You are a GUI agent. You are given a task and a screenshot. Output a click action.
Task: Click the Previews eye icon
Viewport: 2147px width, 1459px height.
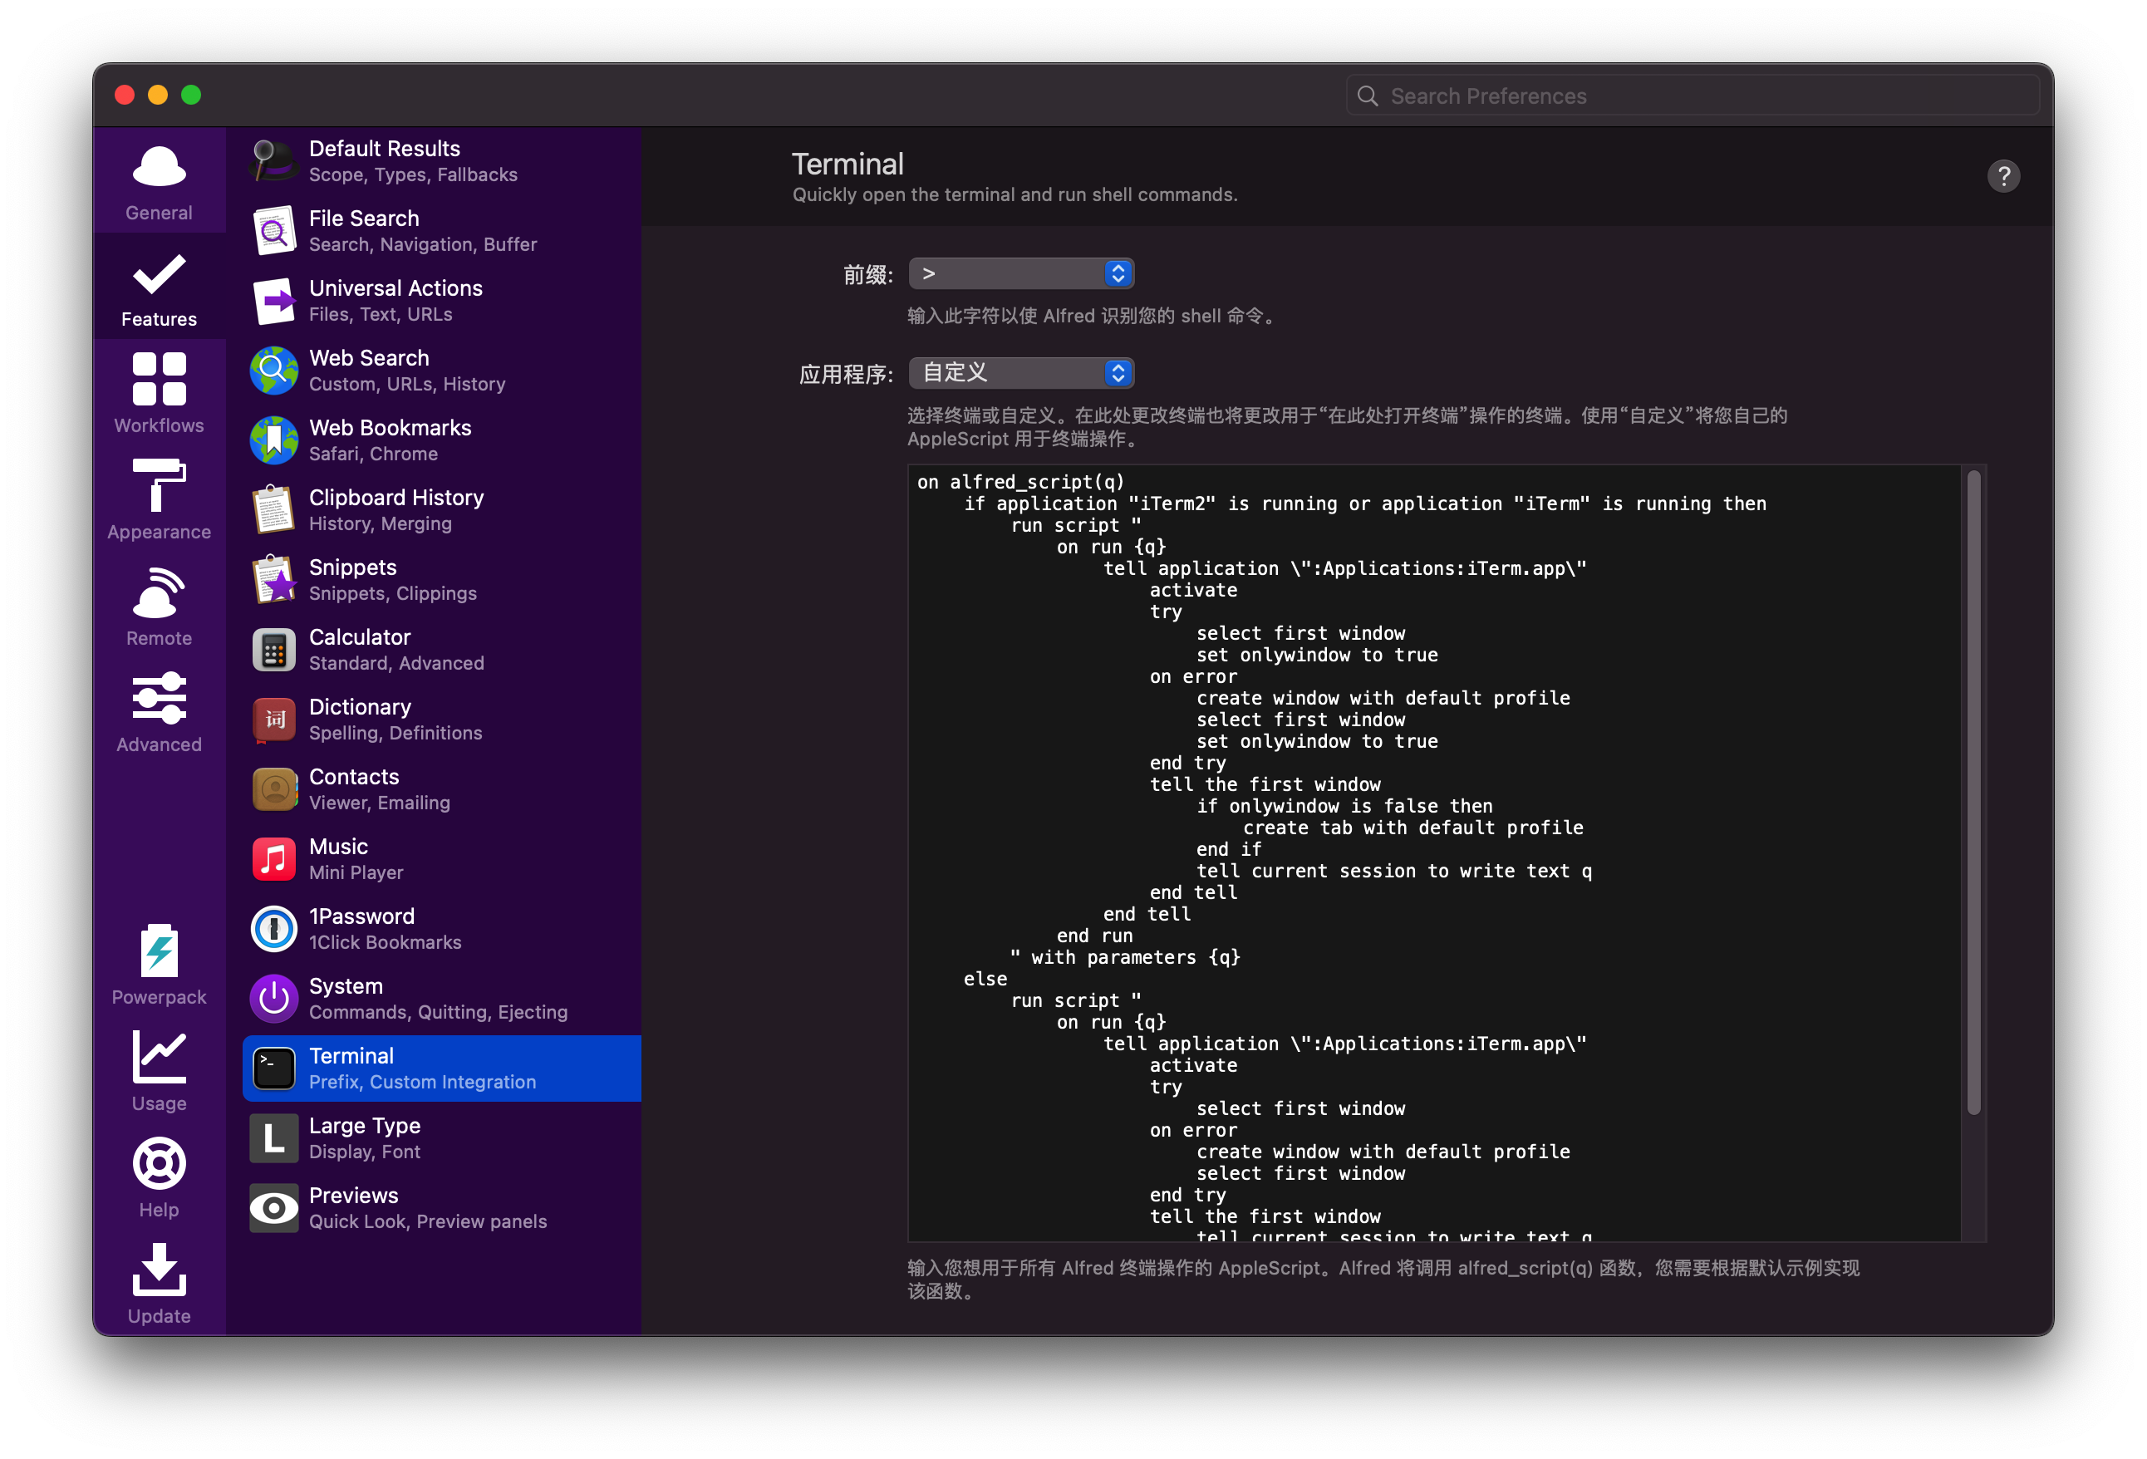[x=273, y=1206]
